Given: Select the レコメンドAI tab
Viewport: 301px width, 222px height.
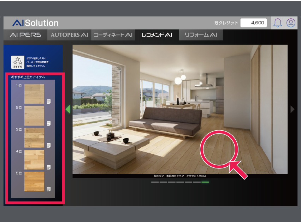Looking at the screenshot, I should 157,35.
